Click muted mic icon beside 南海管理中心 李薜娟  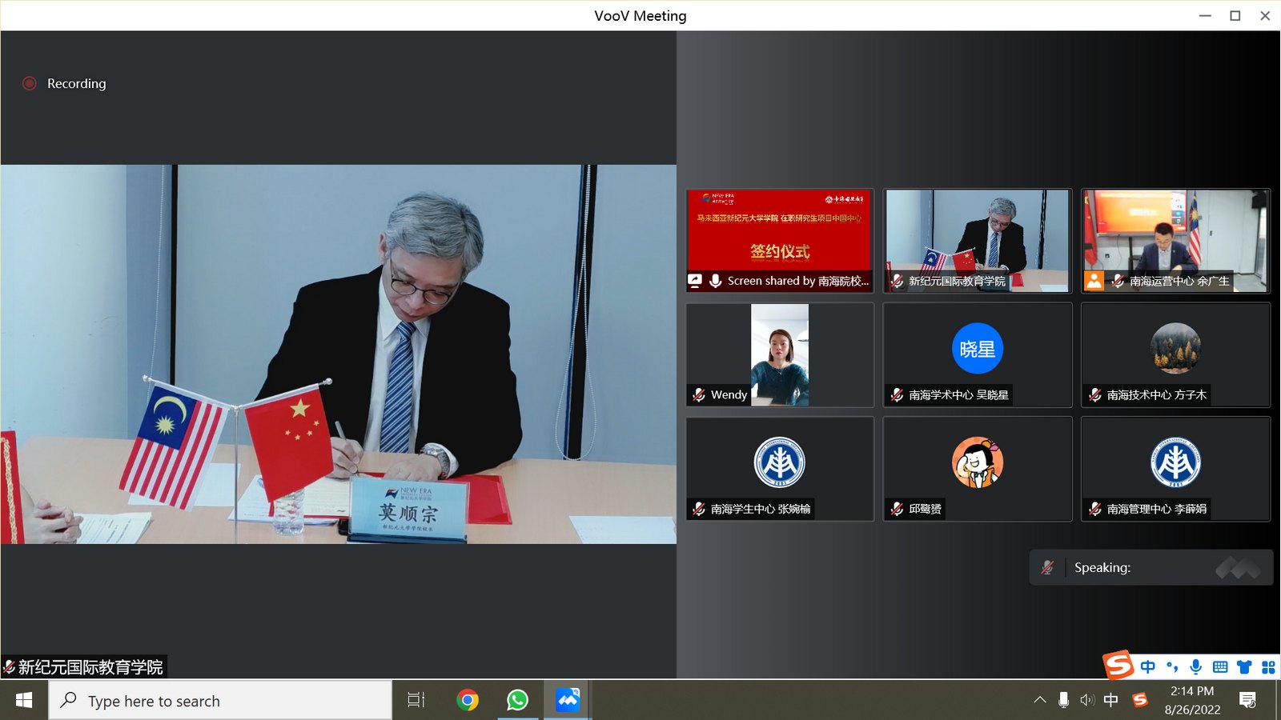click(1095, 509)
